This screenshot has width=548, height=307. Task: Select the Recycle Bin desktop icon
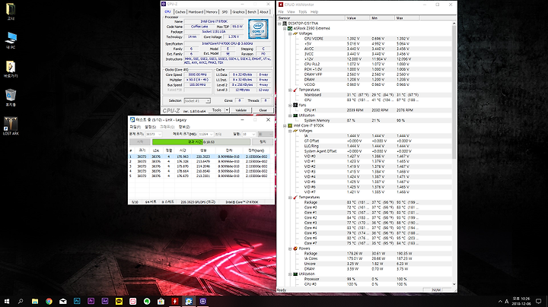(11, 97)
